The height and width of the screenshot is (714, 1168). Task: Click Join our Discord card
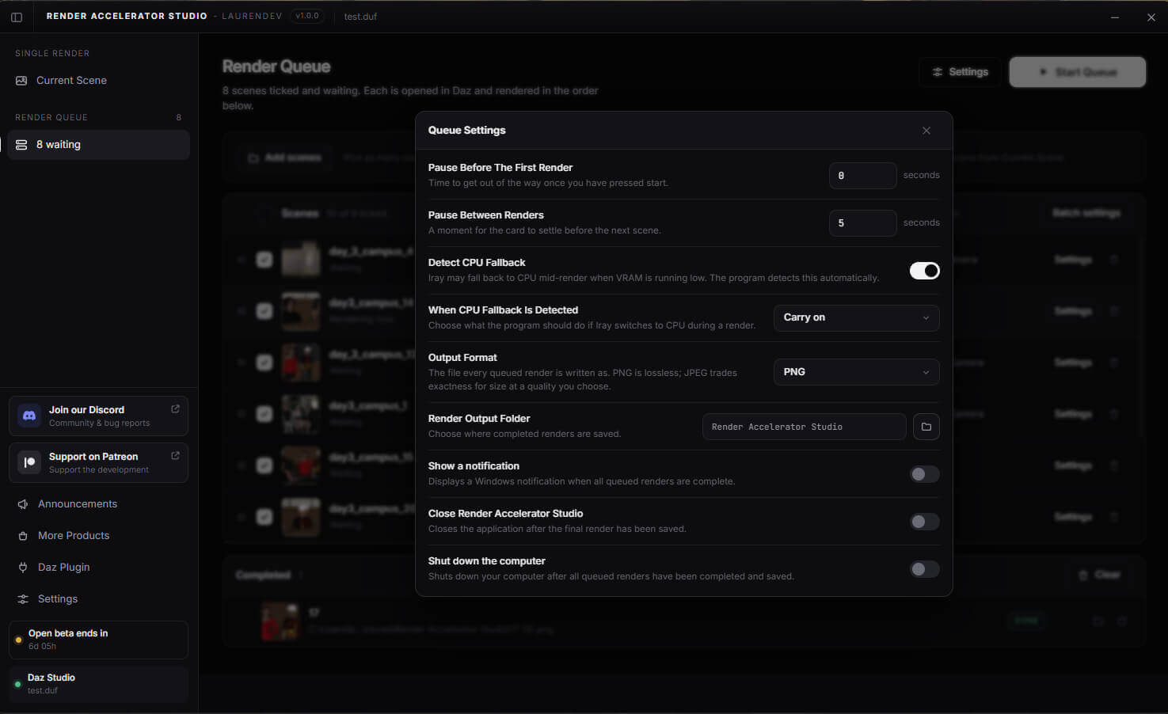point(98,416)
